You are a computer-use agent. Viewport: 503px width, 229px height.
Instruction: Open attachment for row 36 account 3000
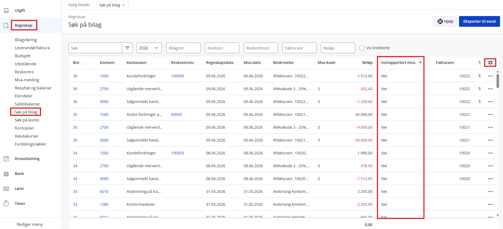point(479,102)
